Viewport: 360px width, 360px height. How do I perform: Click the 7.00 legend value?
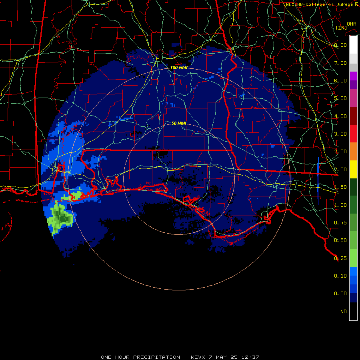click(340, 63)
